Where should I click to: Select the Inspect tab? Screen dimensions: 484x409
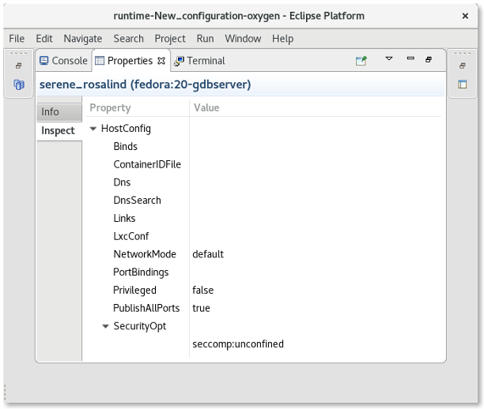tap(58, 131)
